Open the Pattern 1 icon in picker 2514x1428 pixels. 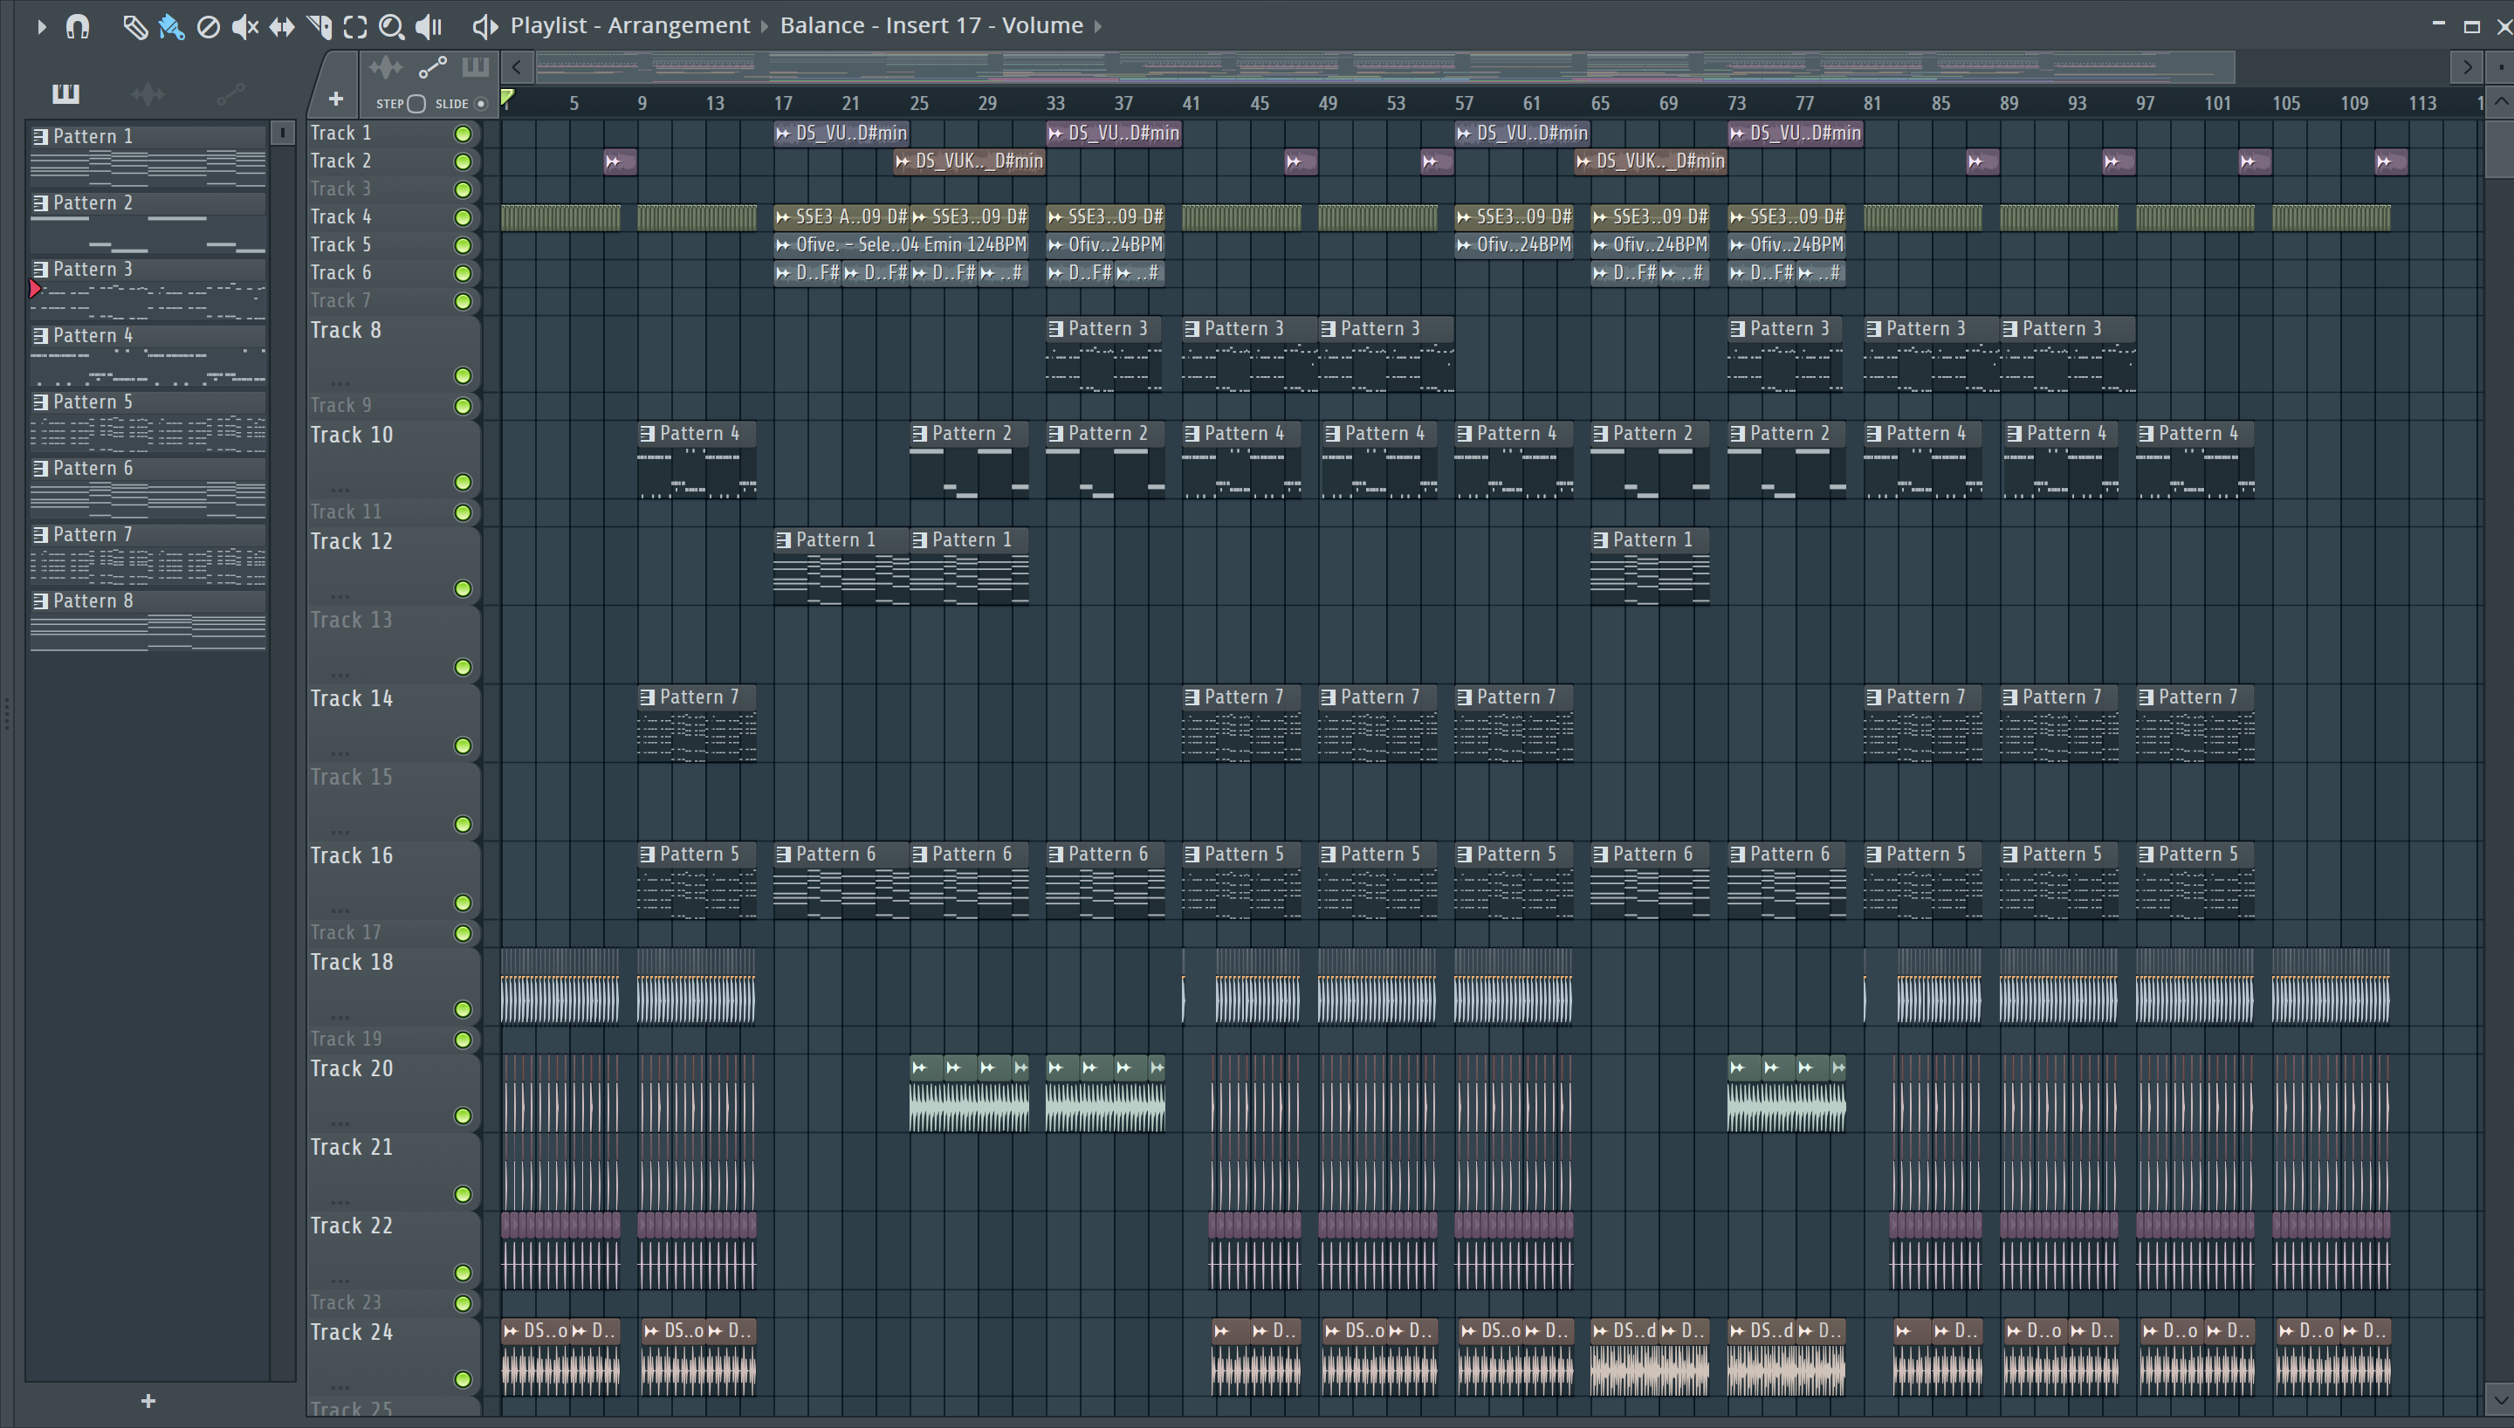click(x=40, y=136)
